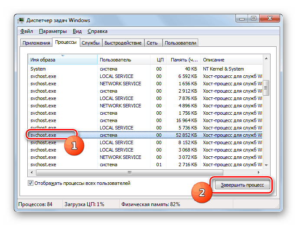Maximize the Task Manager window

pos(254,19)
